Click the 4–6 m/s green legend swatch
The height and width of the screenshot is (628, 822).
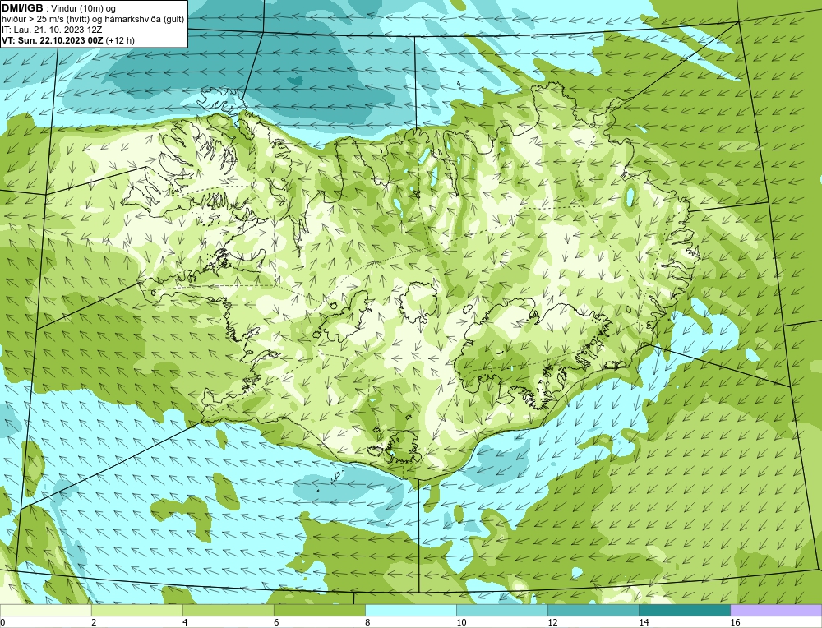pyautogui.click(x=228, y=610)
